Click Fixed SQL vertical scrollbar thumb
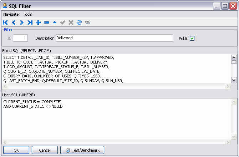This screenshot has height=157, width=239. [234, 62]
